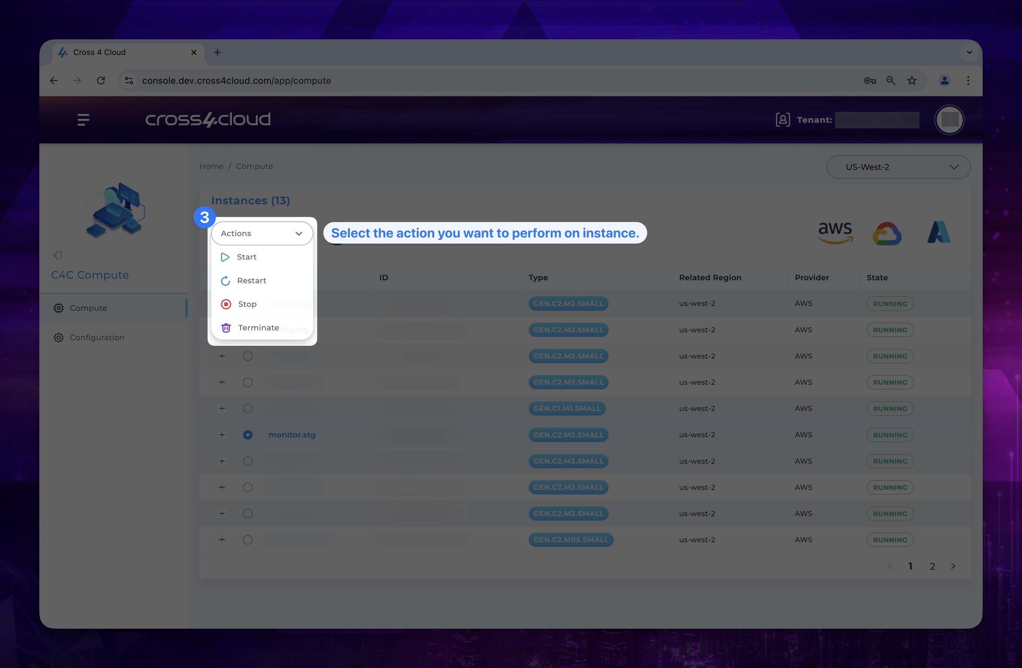Go to the previous page with the arrow
The image size is (1022, 668).
(889, 566)
